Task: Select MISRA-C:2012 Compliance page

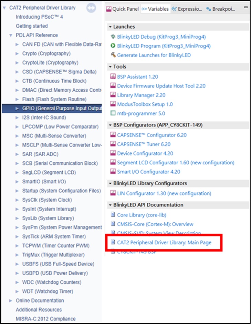Action: pyautogui.click(x=45, y=319)
